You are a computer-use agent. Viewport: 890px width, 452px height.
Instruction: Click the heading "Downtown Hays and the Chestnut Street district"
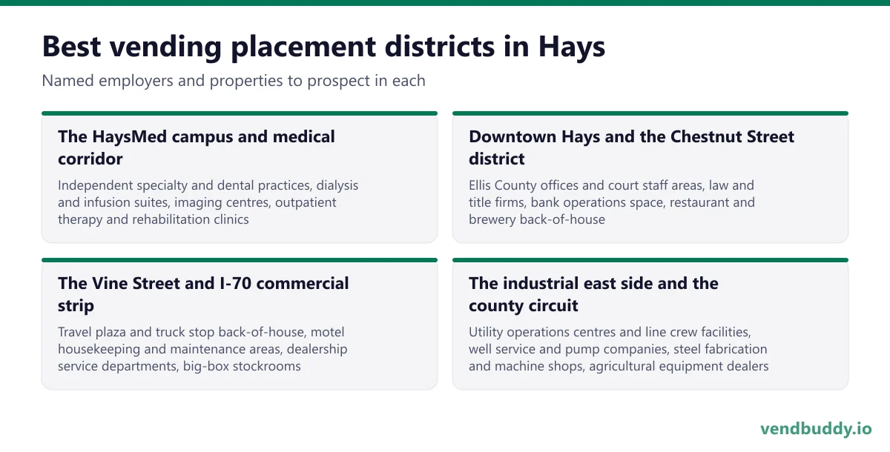pyautogui.click(x=631, y=147)
